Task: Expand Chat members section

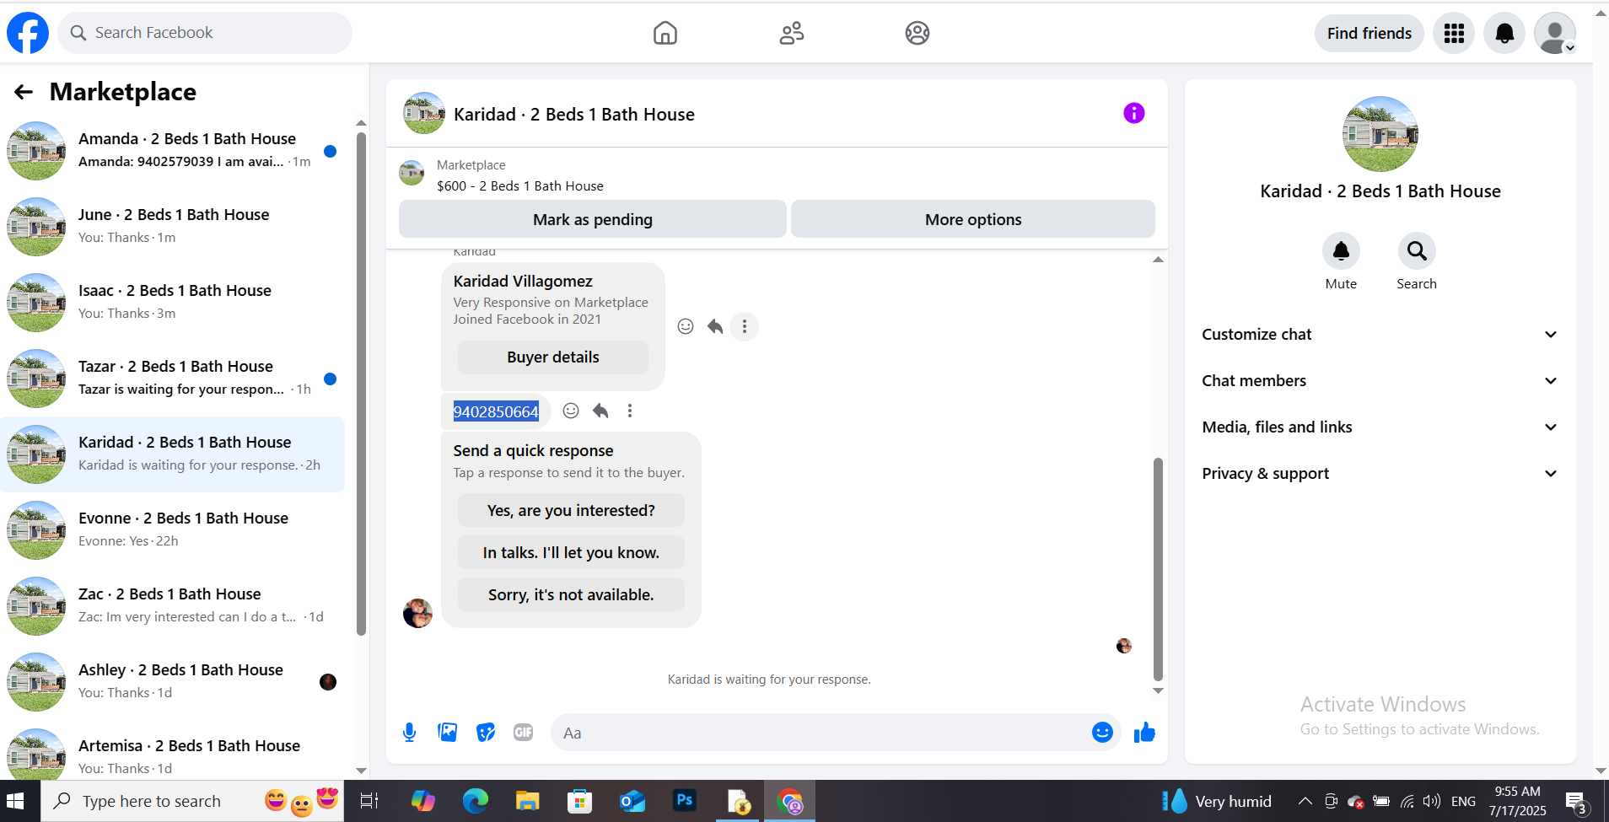Action: click(1380, 381)
